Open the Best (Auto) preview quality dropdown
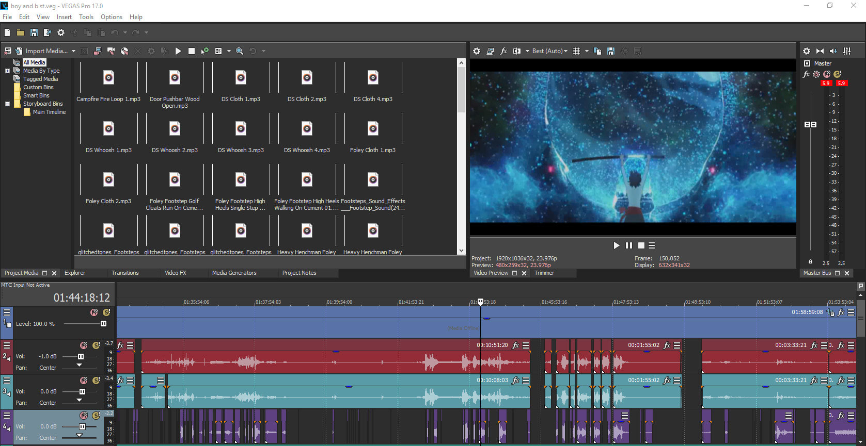Image resolution: width=866 pixels, height=446 pixels. (x=550, y=51)
